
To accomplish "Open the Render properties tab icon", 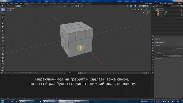I will coord(153,43).
